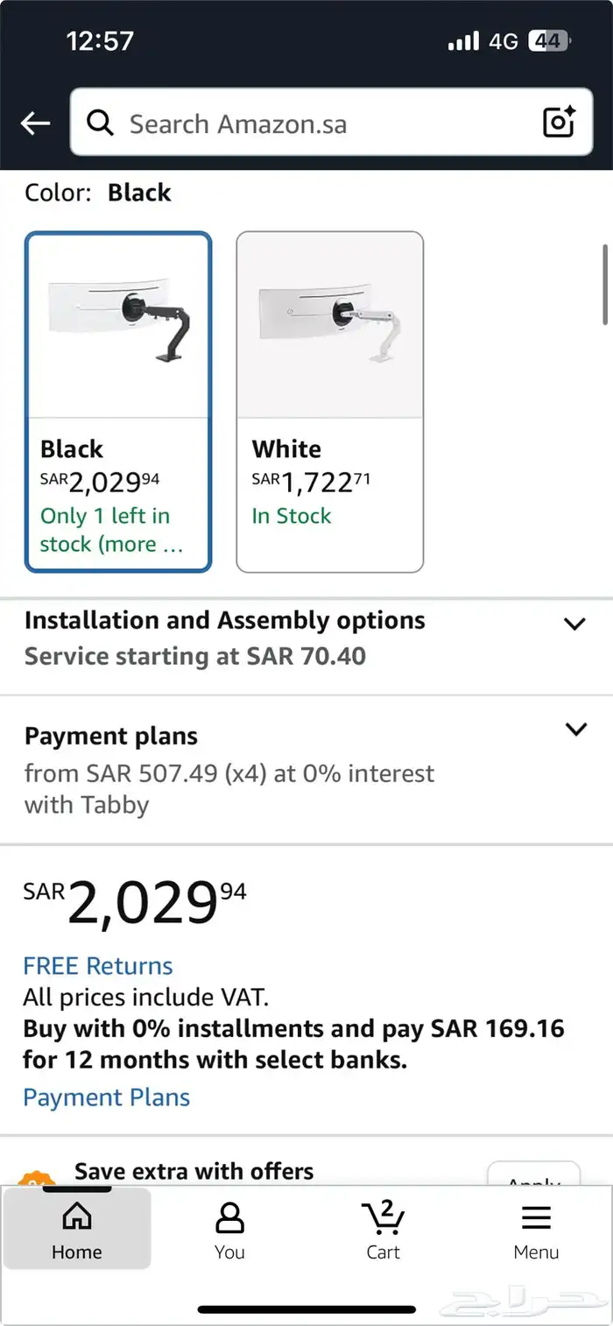Screen dimensions: 613x1326
Task: Expand the Payment plans chevron
Action: pos(575,729)
